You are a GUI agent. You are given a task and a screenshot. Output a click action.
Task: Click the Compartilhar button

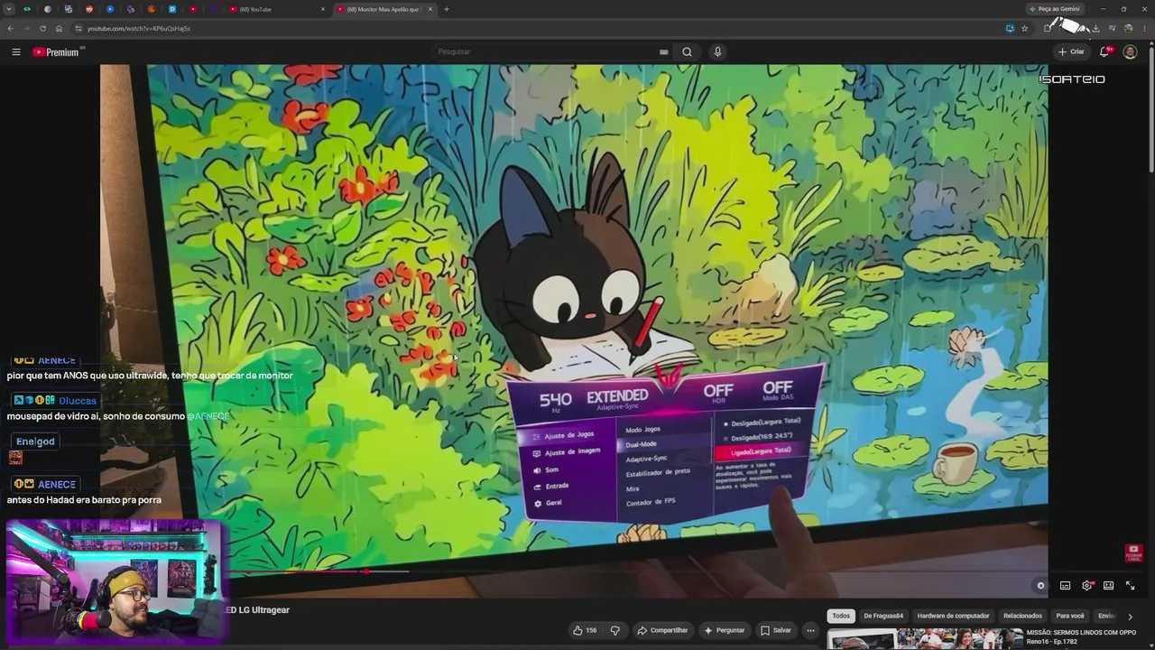[x=662, y=630]
